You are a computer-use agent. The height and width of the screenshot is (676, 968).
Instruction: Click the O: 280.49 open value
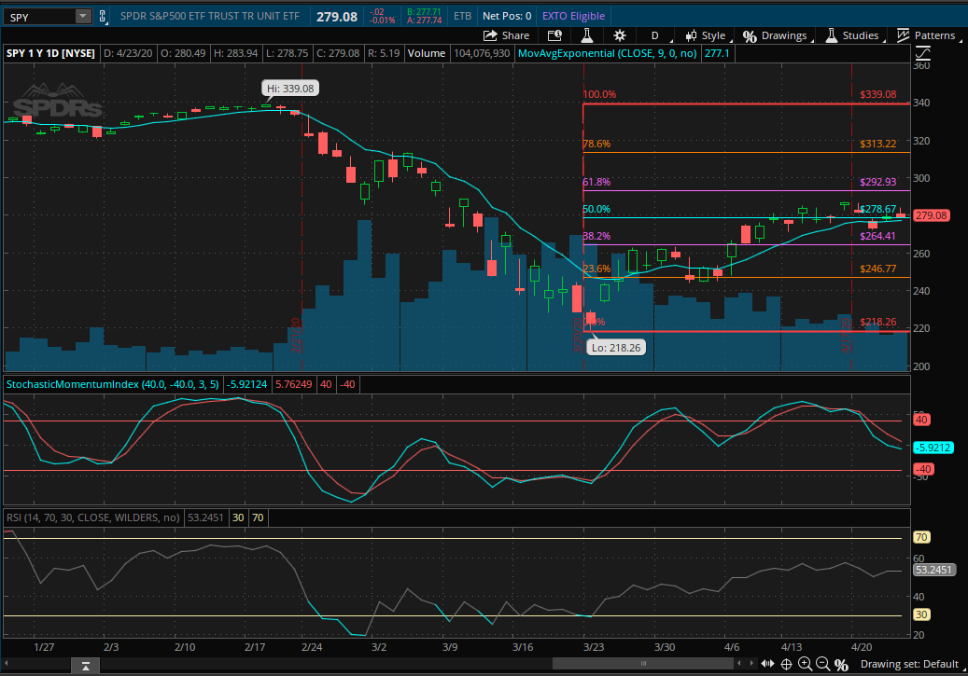click(x=183, y=54)
